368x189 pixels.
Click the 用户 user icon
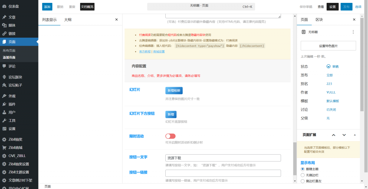coord(4,112)
